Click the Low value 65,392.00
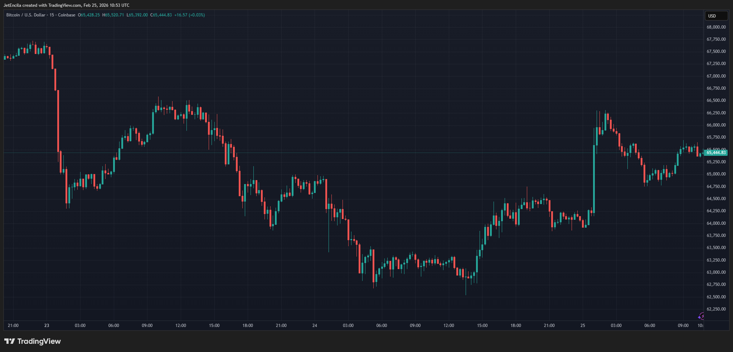Screen dimensions: 733x352 pyautogui.click(x=138, y=15)
